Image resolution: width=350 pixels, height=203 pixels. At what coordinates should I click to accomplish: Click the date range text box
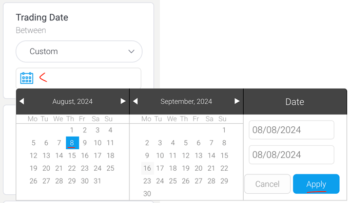[x=79, y=78]
